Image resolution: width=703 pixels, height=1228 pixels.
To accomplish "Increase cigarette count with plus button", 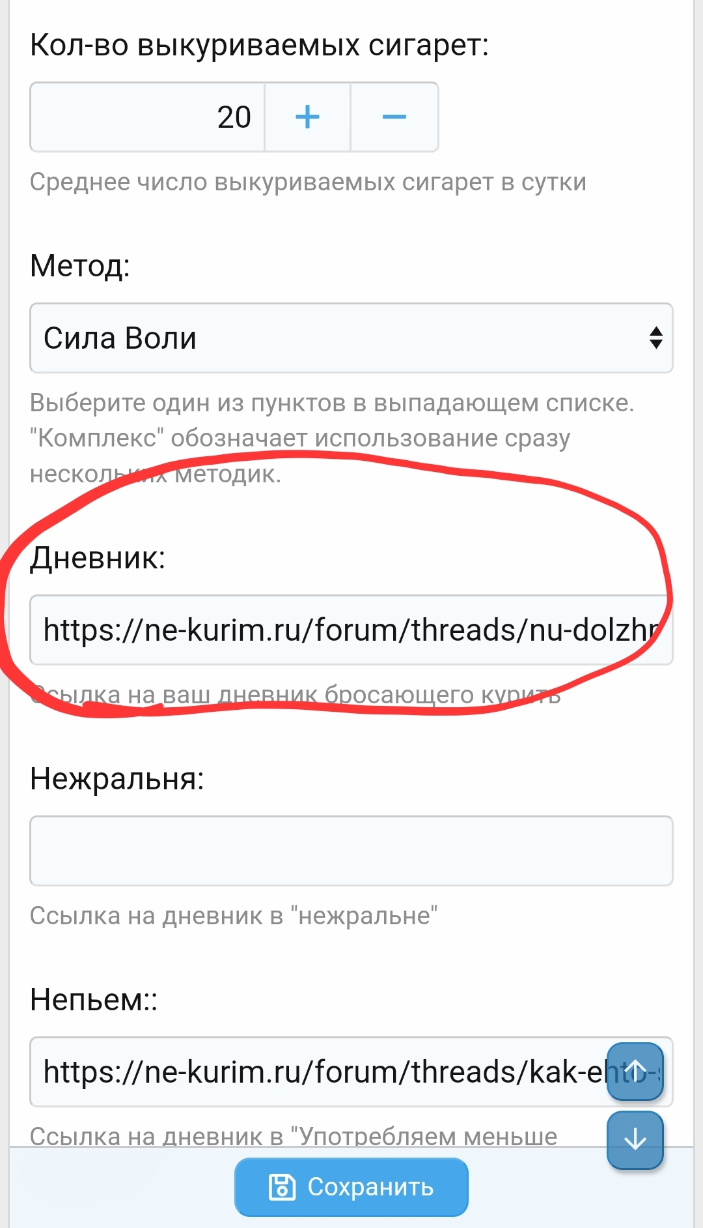I will tap(307, 117).
